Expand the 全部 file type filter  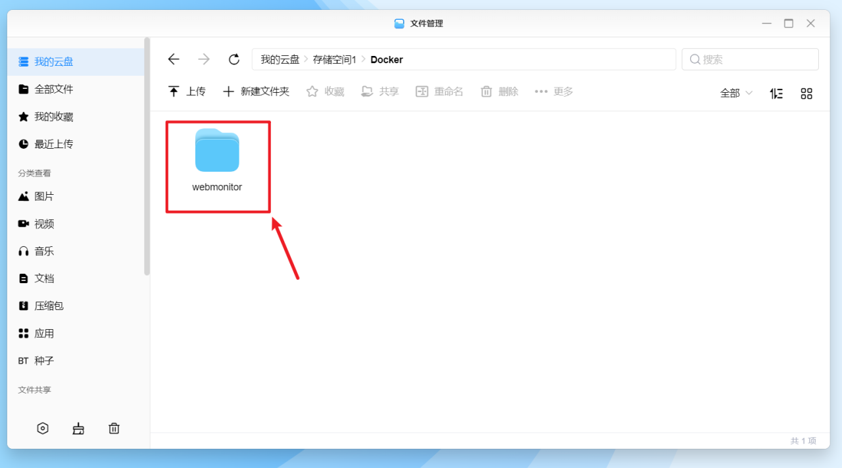coord(735,93)
